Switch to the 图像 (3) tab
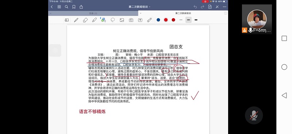This screenshot has height=134, width=292. pyautogui.click(x=93, y=13)
